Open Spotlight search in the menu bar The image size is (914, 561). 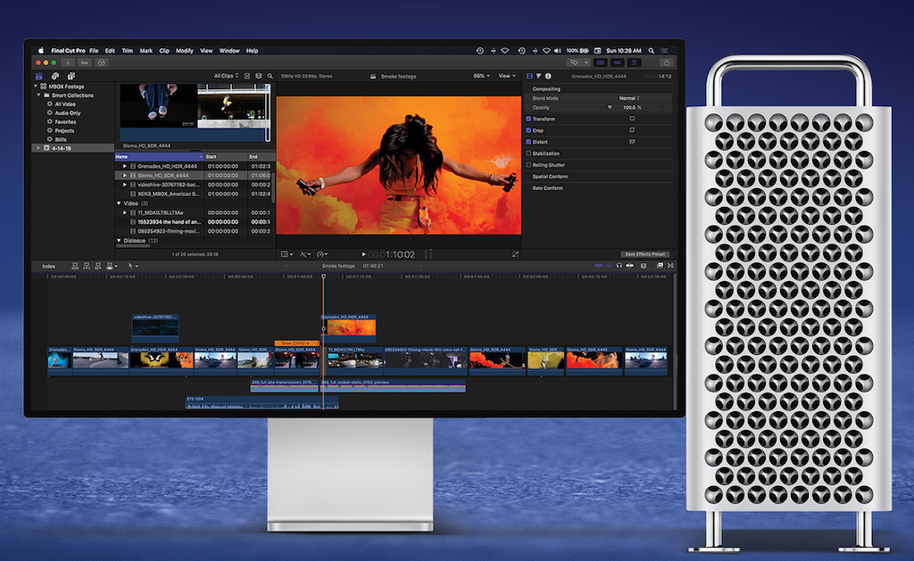(x=652, y=51)
